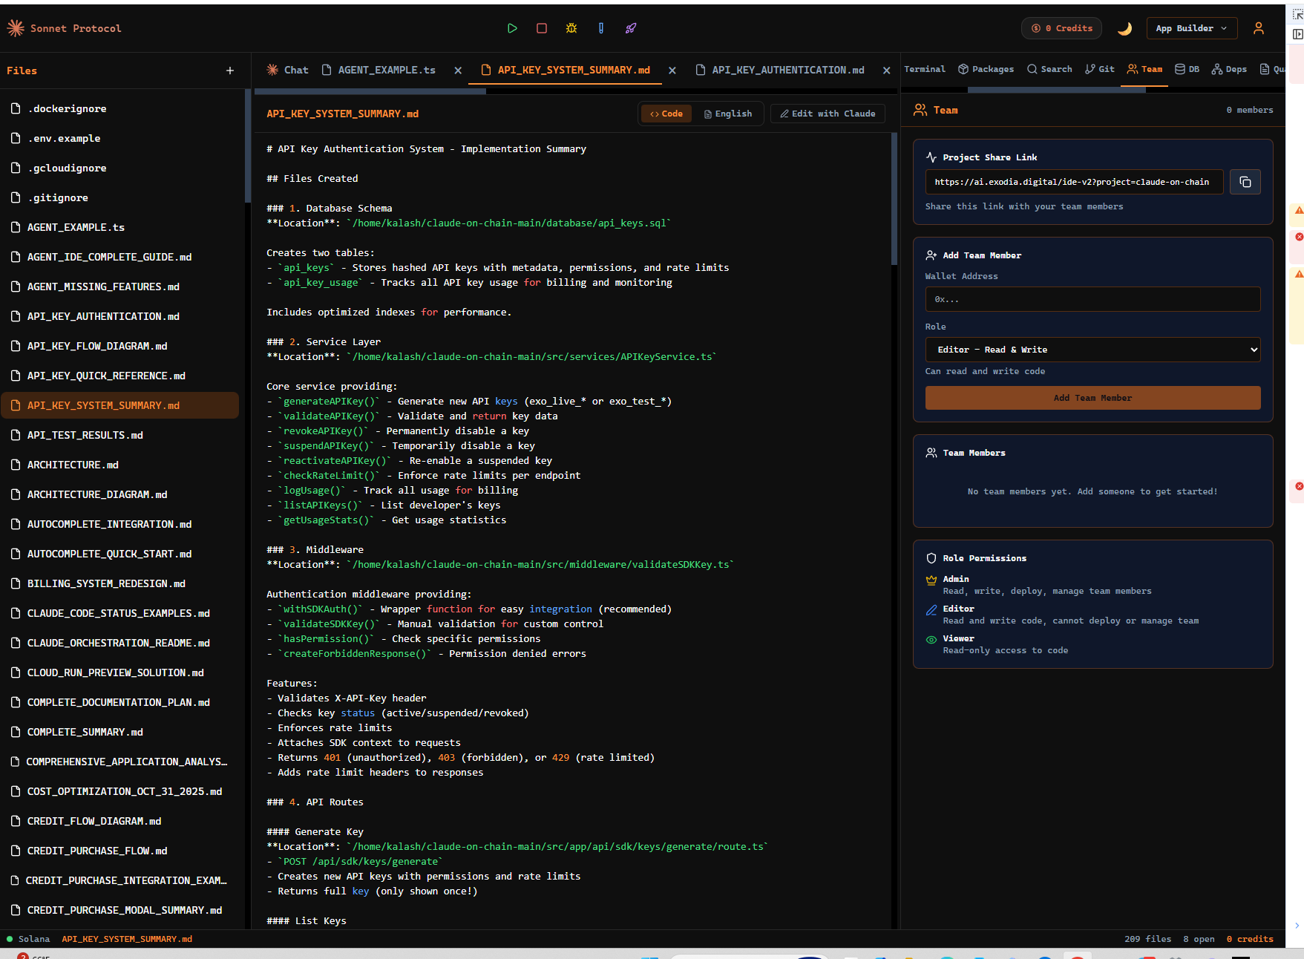Image resolution: width=1304 pixels, height=959 pixels.
Task: Stop execution using the red square icon
Action: pyautogui.click(x=541, y=28)
